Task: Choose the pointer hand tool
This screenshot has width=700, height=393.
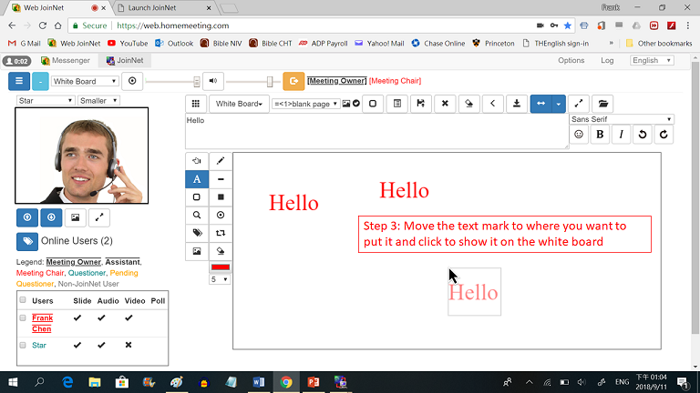Action: point(197,161)
